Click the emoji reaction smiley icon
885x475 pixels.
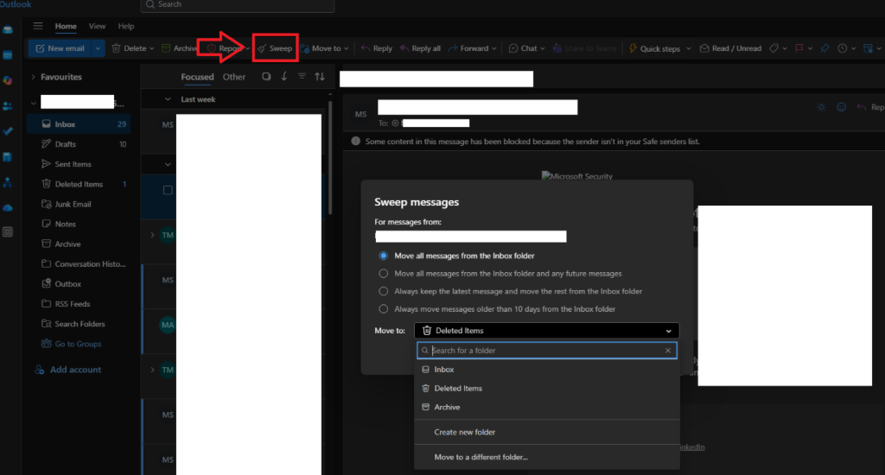[x=842, y=107]
